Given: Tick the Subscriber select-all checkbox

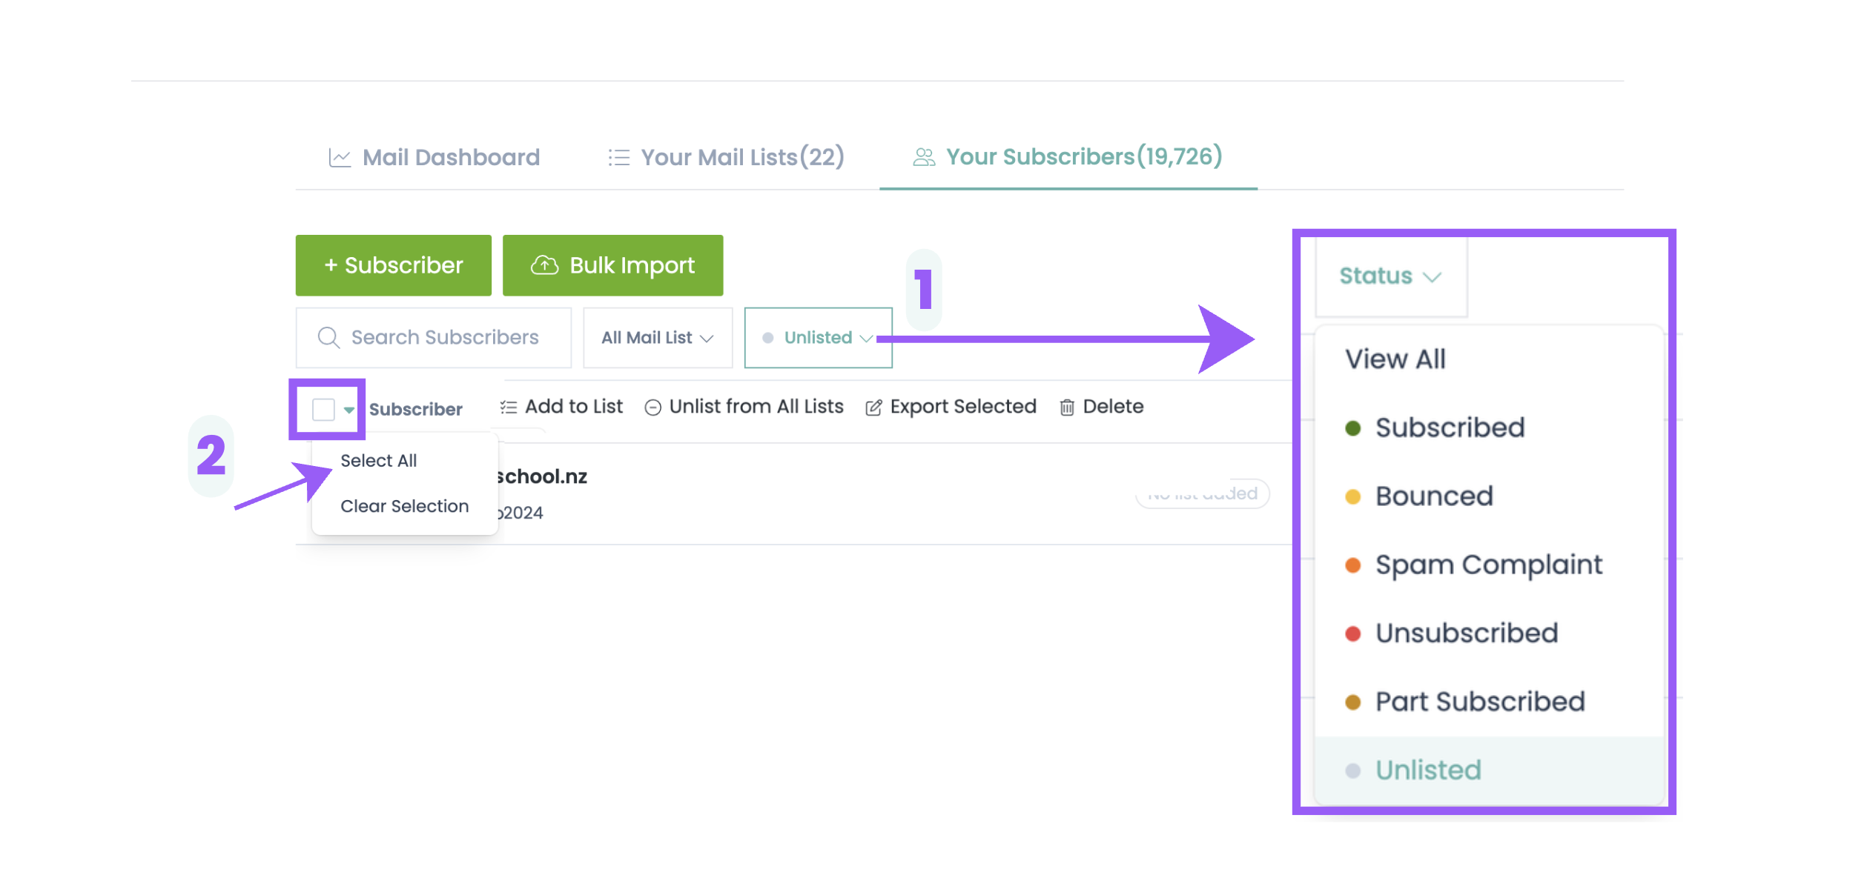Looking at the screenshot, I should coord(323,409).
